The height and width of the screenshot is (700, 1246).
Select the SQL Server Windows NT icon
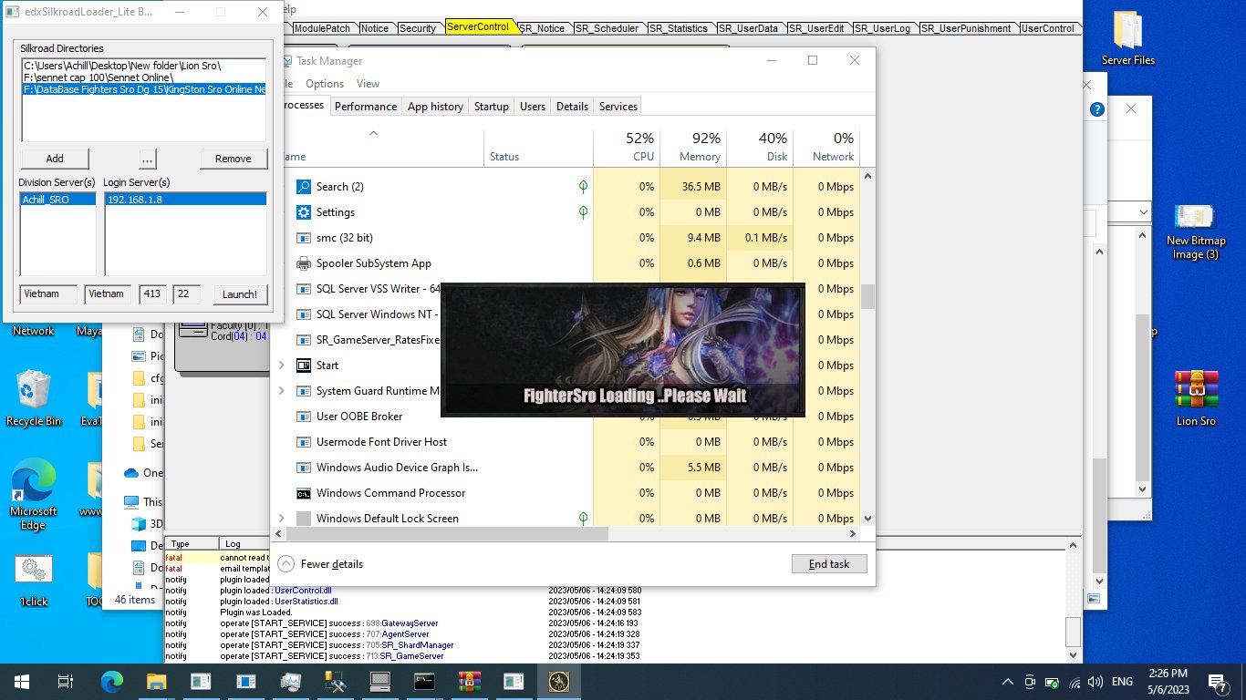tap(304, 314)
